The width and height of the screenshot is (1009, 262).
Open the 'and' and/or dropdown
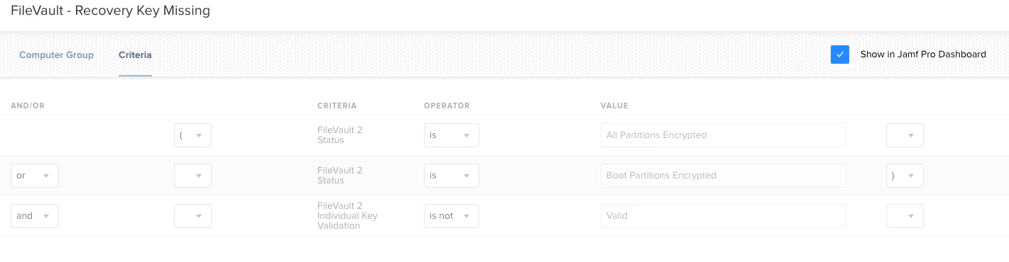click(x=35, y=216)
